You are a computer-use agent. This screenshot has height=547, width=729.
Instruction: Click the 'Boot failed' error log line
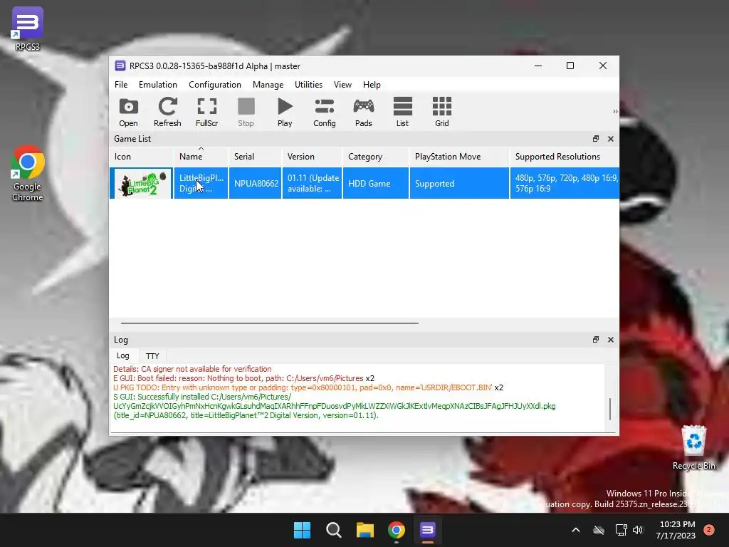[x=243, y=378]
